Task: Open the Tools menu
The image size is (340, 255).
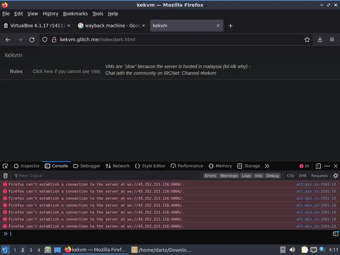Action: (x=98, y=14)
